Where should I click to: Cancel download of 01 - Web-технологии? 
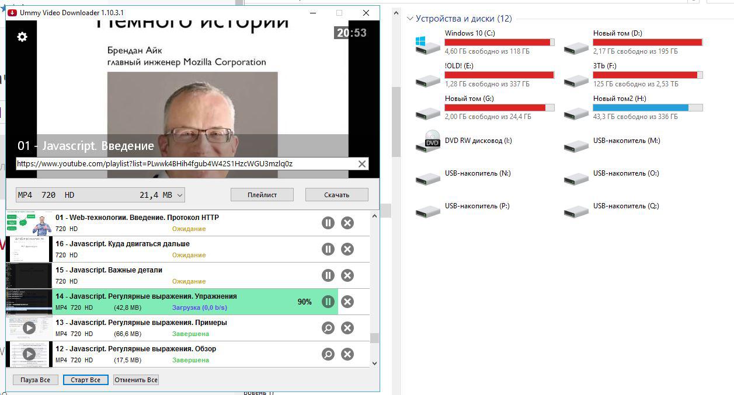coord(347,223)
